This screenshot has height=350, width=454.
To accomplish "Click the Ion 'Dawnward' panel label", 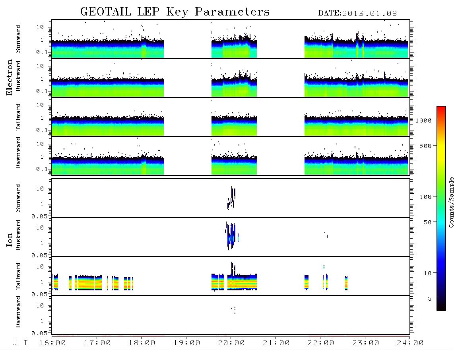I will (x=18, y=312).
